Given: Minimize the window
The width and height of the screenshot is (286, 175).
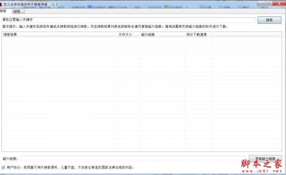Looking at the screenshot, I should [x=261, y=4].
